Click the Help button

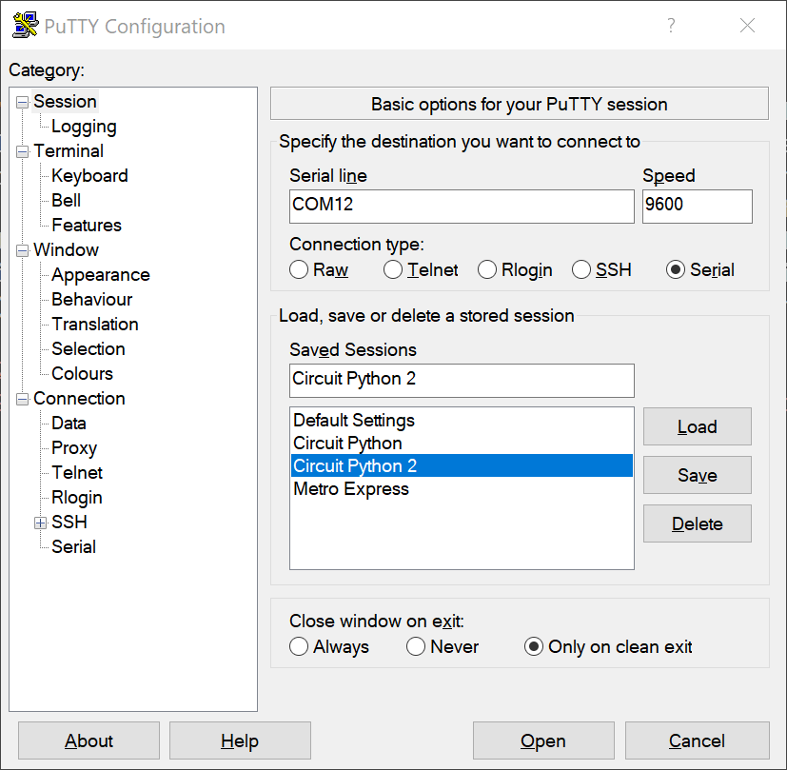point(240,740)
